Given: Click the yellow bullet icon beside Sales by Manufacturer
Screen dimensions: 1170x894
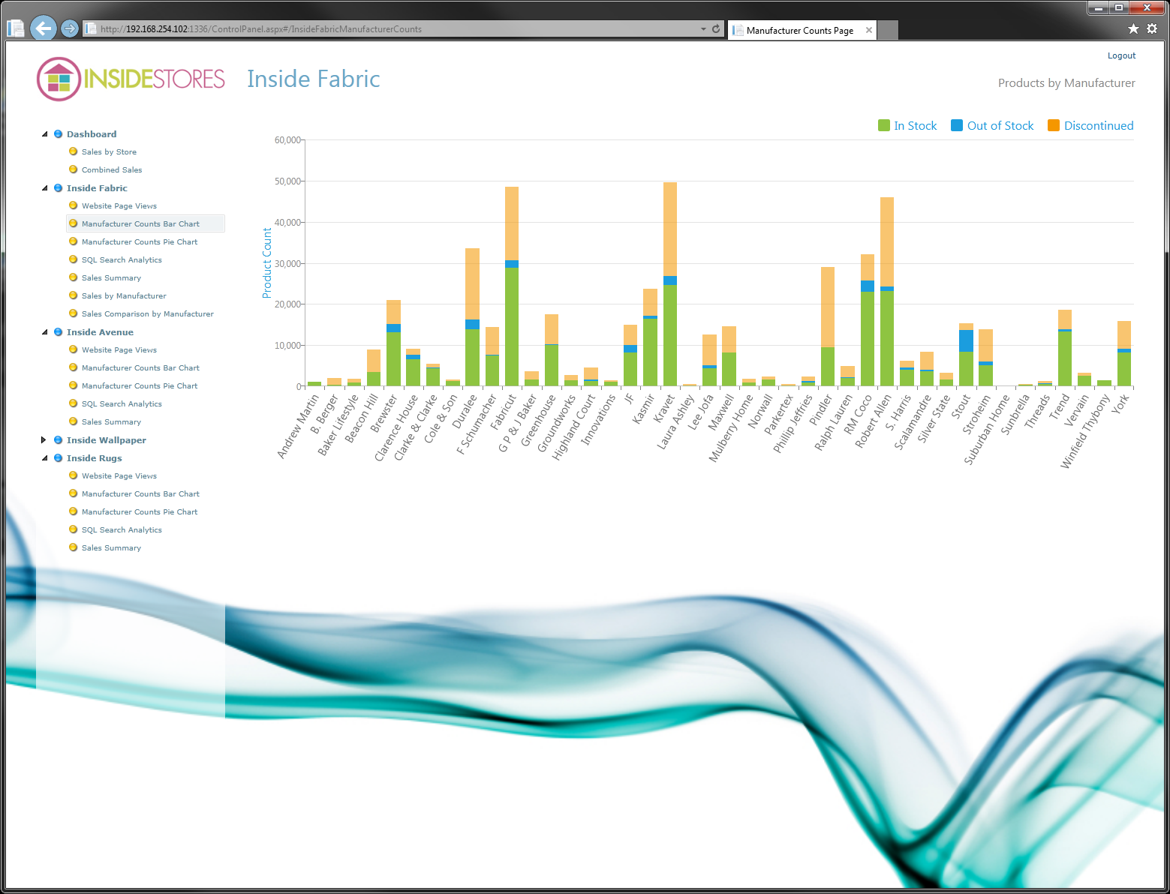Looking at the screenshot, I should (x=74, y=295).
